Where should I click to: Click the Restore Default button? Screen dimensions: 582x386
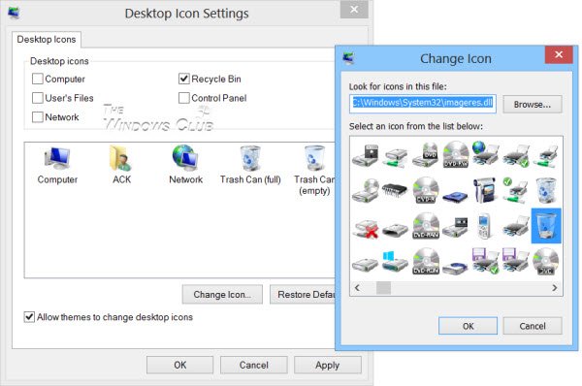(x=303, y=294)
